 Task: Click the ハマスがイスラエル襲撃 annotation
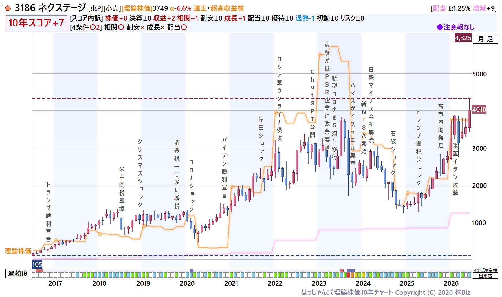[x=353, y=124]
